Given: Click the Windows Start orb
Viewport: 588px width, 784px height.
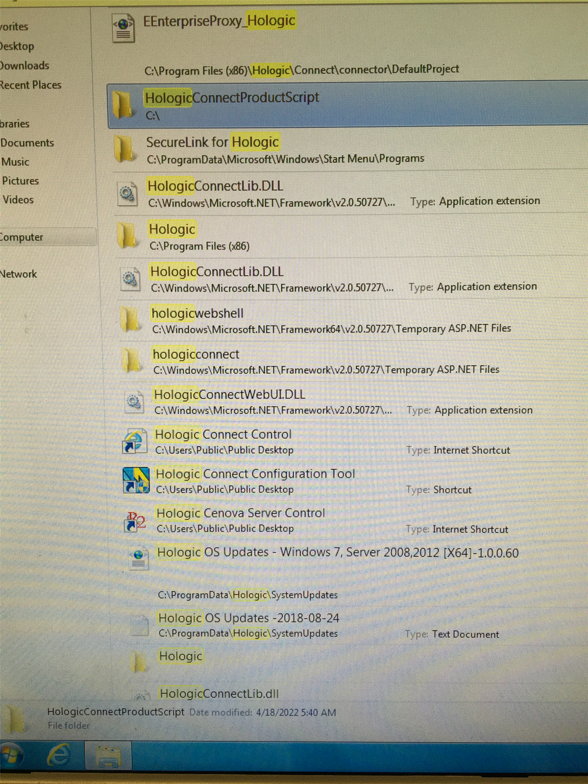Looking at the screenshot, I should point(11,755).
